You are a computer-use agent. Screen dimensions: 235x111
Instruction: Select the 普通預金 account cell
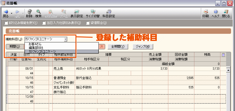(x=64, y=78)
